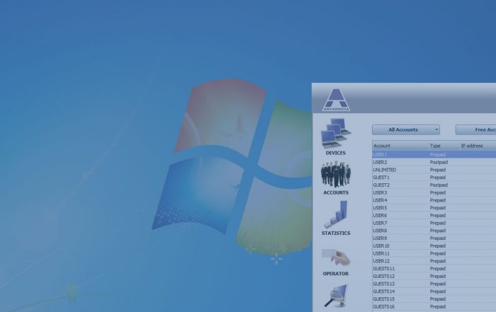Select the USER12 account row

click(x=434, y=261)
